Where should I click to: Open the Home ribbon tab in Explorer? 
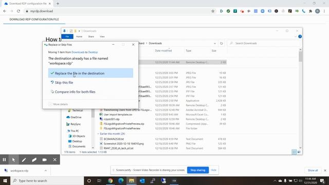[x=79, y=36]
